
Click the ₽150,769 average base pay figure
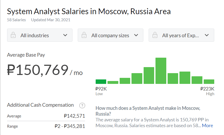pos(38,70)
